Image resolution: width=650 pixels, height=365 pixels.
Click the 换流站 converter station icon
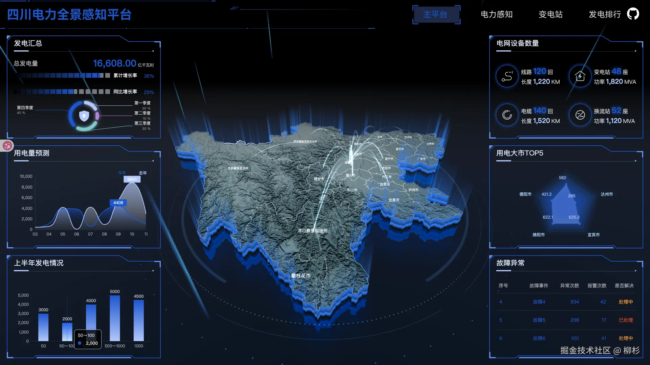pyautogui.click(x=580, y=115)
